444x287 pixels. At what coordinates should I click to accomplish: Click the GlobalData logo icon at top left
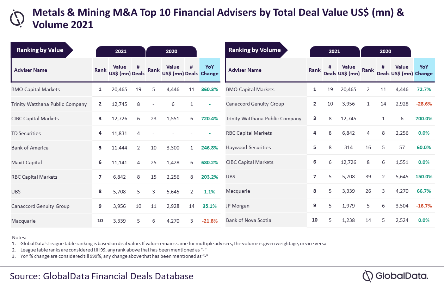click(x=17, y=18)
